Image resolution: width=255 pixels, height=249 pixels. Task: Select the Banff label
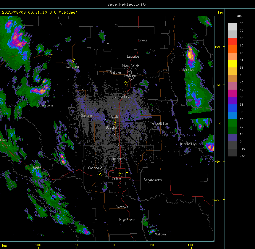[37, 168]
